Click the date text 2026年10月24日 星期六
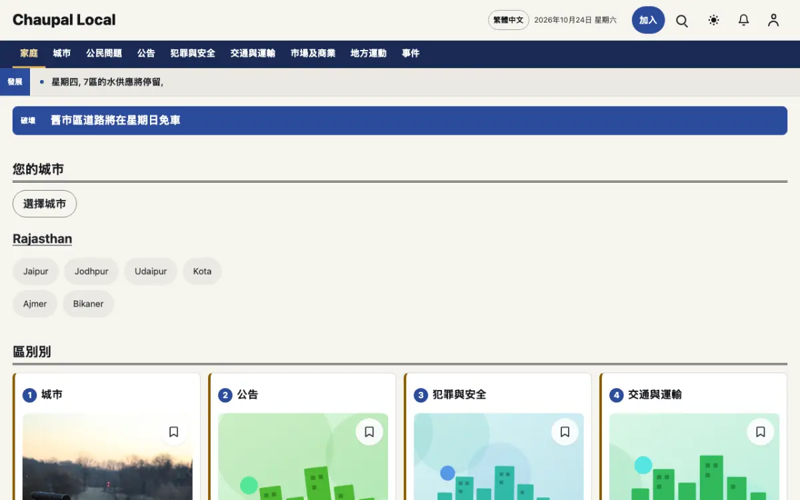Screen dimensions: 800x500 coord(575,20)
